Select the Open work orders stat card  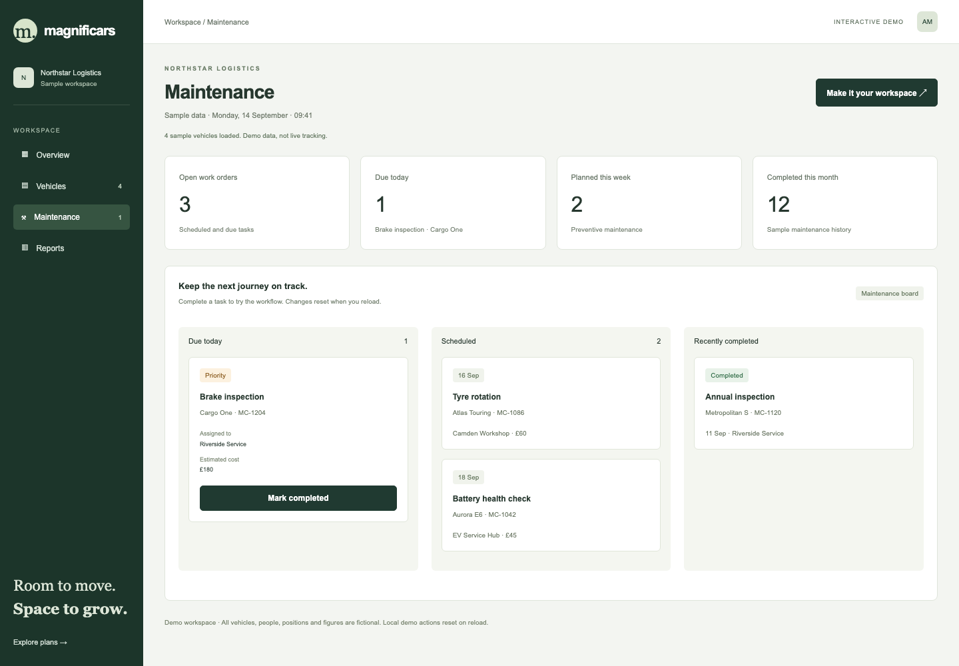click(x=257, y=202)
